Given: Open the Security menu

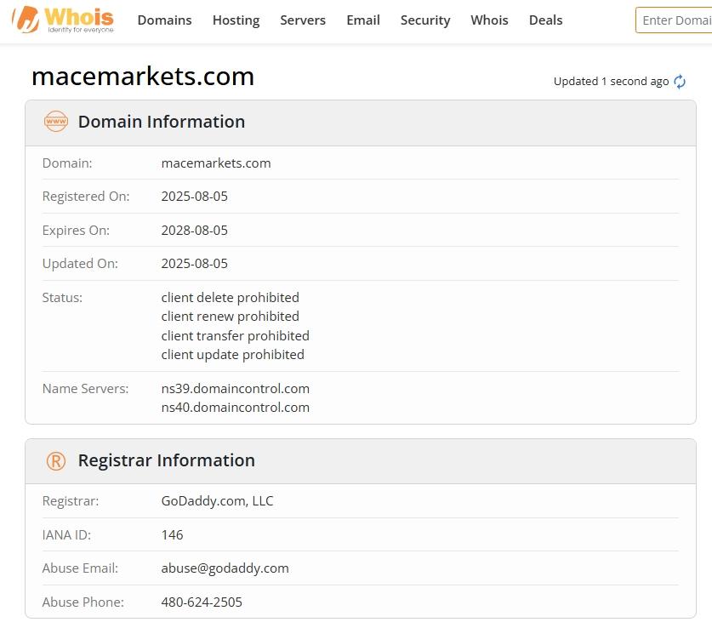Looking at the screenshot, I should (425, 20).
